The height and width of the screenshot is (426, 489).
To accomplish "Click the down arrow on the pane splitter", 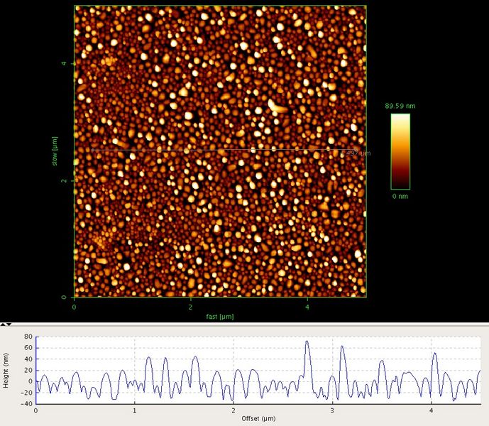I will click(x=9, y=324).
